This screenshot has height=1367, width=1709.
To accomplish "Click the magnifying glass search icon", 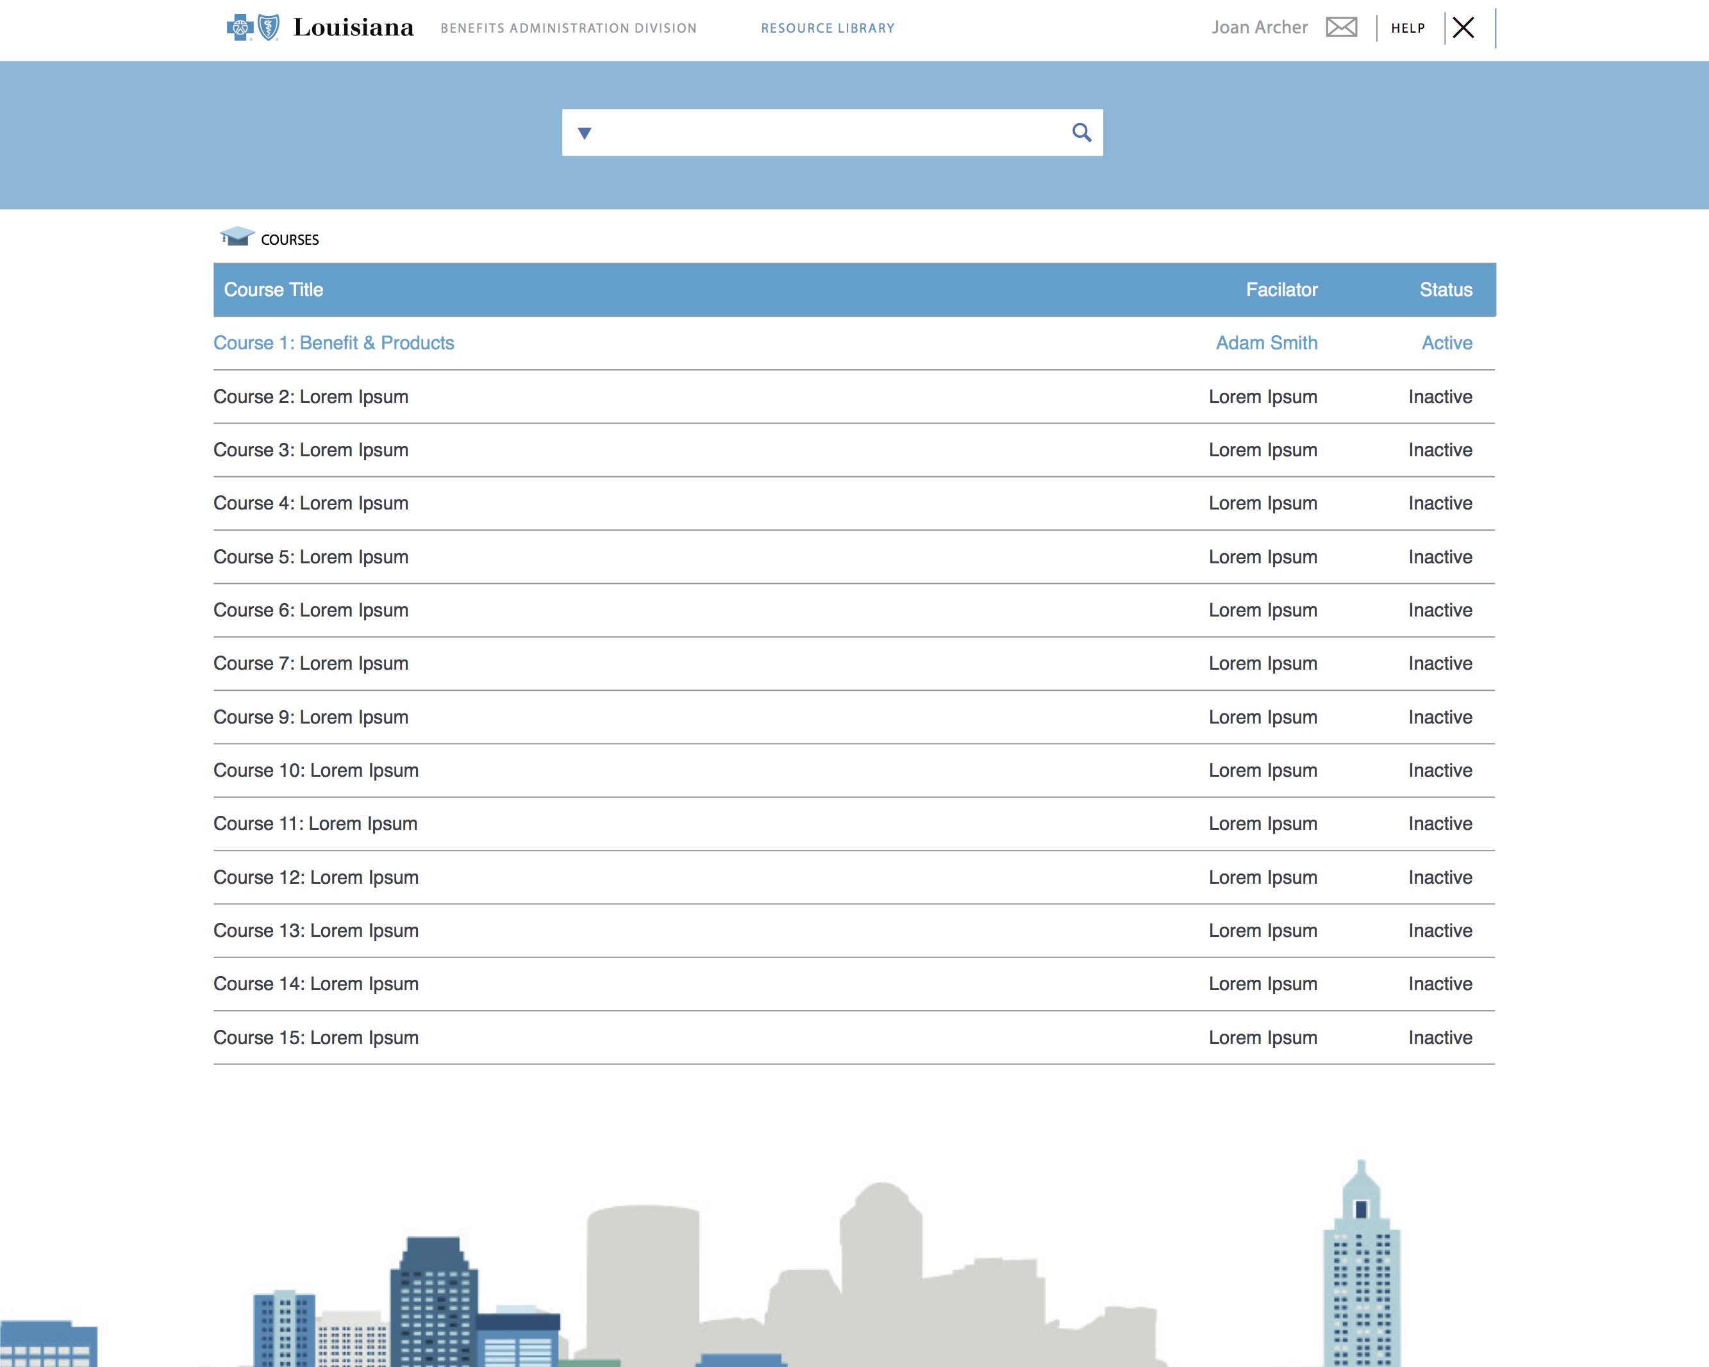I will [x=1081, y=132].
